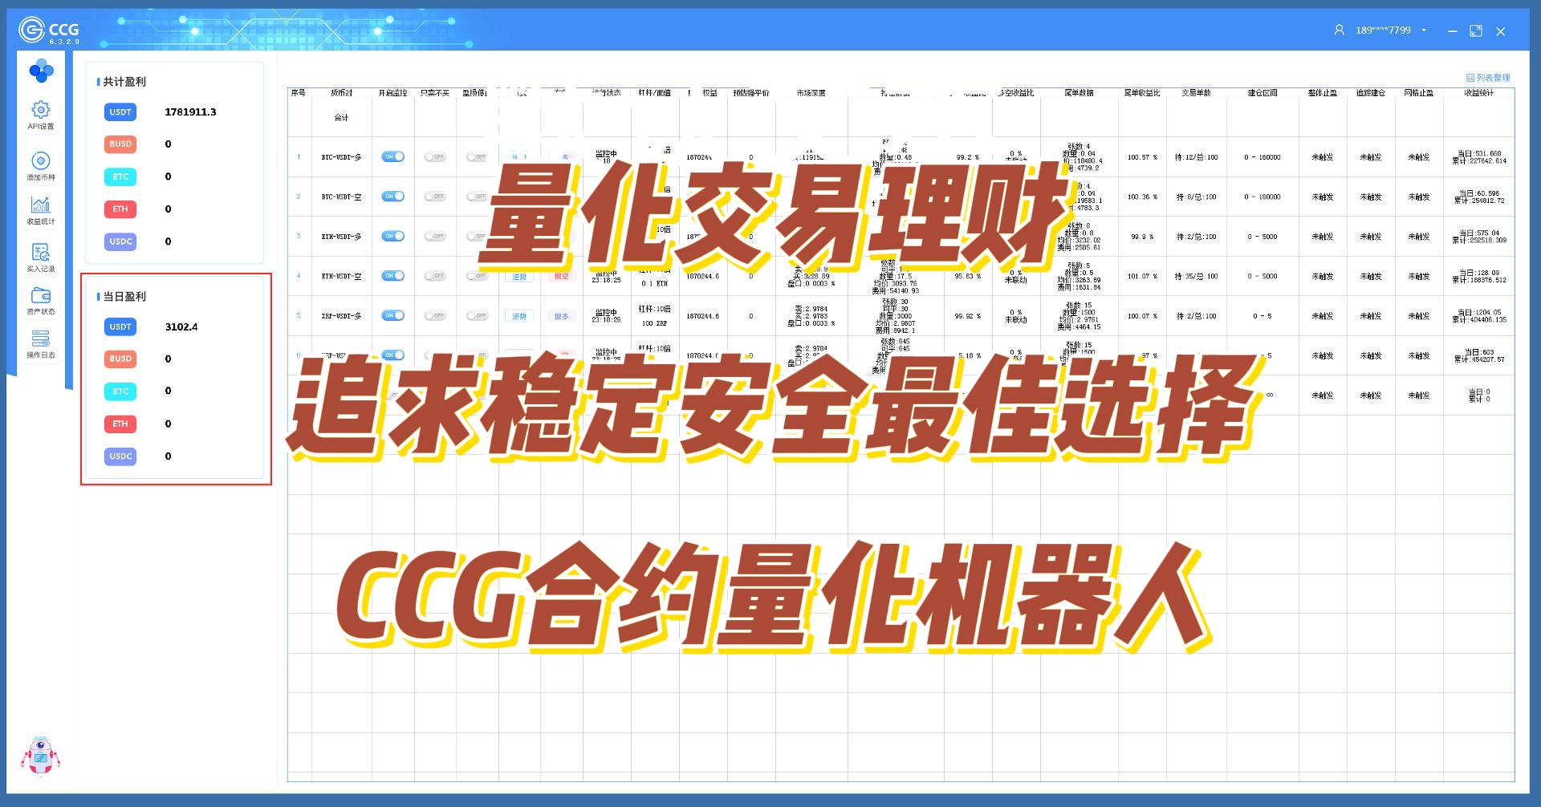Click the 合计 summary row label
Viewport: 1541px width, 807px height.
(341, 118)
